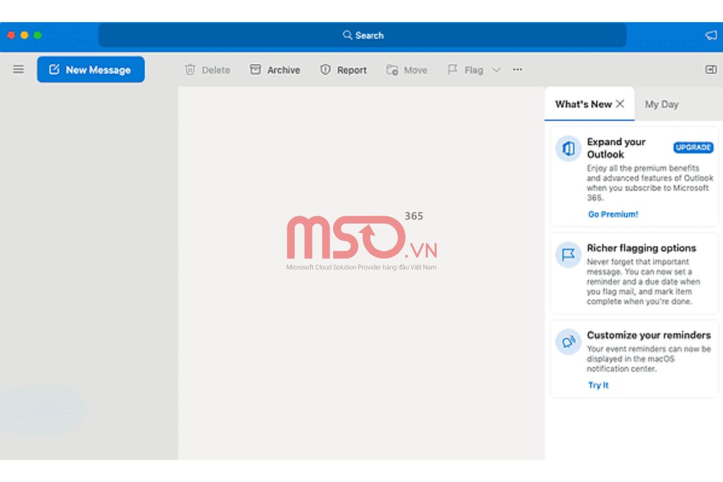Screen dimensions: 723x482
Task: Click the Expand your Outlook icon
Action: pyautogui.click(x=568, y=149)
